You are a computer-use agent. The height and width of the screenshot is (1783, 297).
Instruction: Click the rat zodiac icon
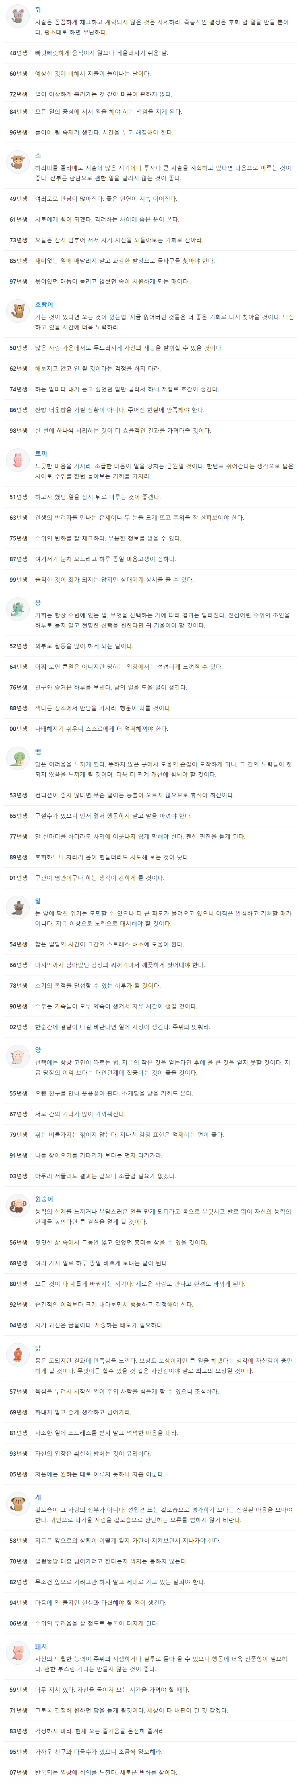click(x=17, y=17)
